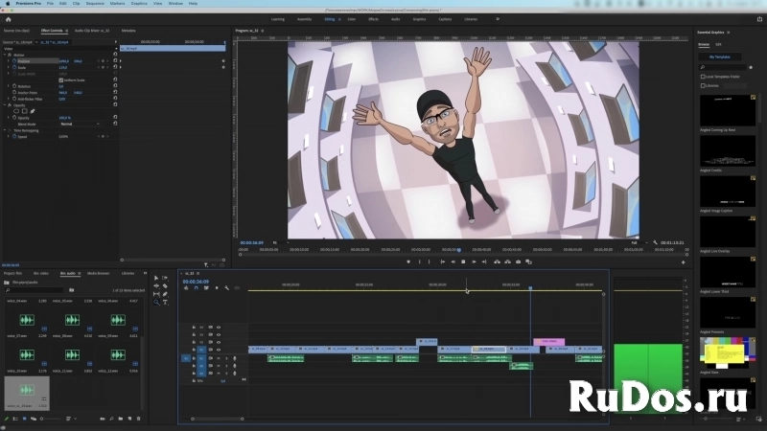The image size is (767, 431).
Task: Stop playback in the Program monitor
Action: click(463, 261)
